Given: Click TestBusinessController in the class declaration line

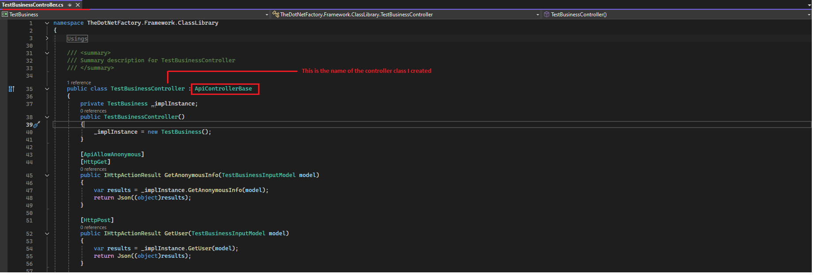Looking at the screenshot, I should coord(148,89).
